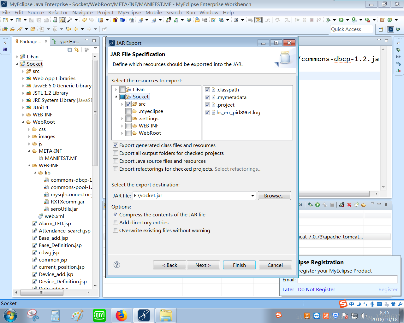Click the External Tools run icon
This screenshot has width=404, height=323.
pyautogui.click(x=368, y=20)
